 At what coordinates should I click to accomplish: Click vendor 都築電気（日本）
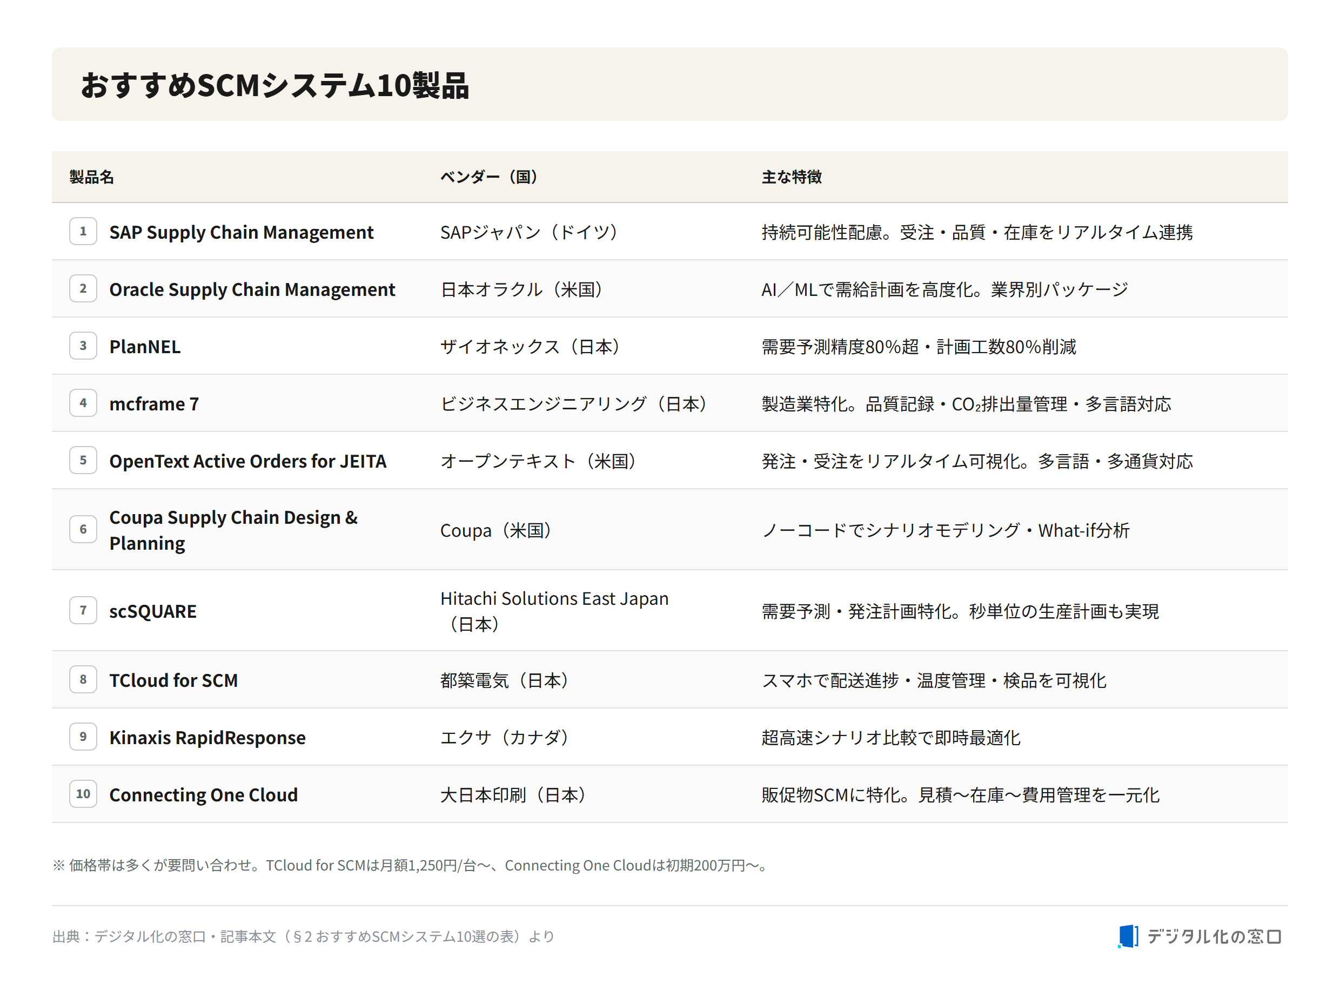pos(505,680)
